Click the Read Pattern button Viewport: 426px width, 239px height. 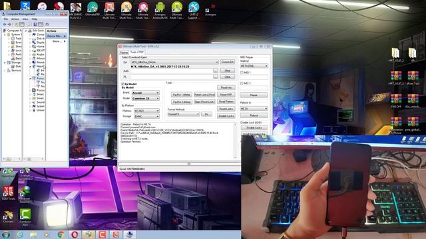coord(226,102)
